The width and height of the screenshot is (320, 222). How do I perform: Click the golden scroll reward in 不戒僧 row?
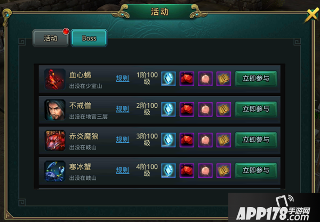pos(223,109)
